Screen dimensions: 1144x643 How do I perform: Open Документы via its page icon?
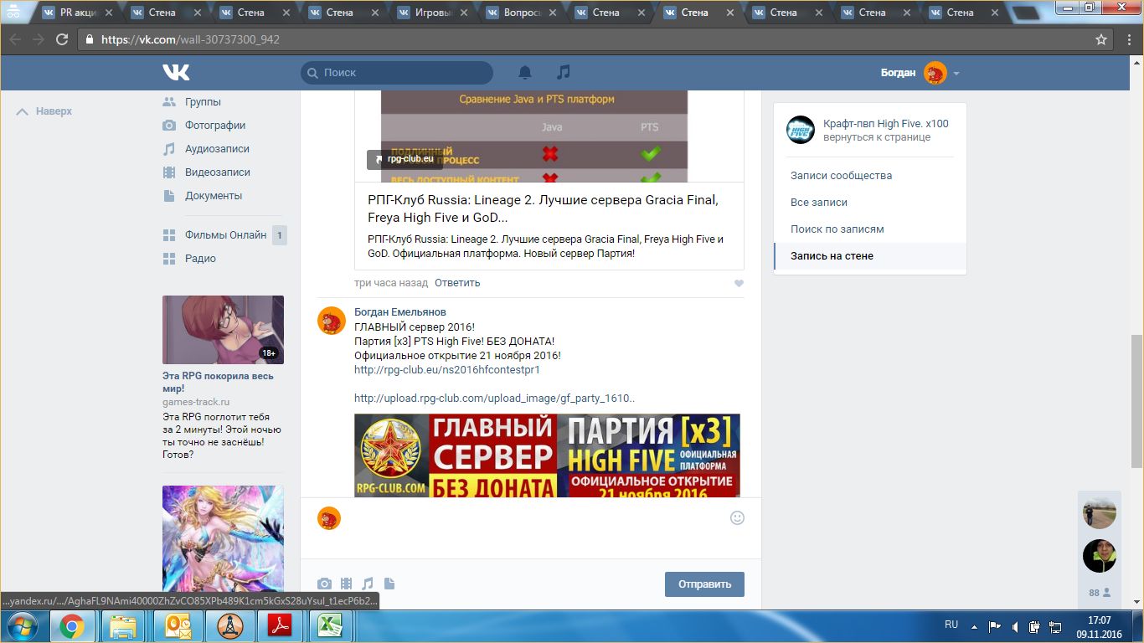(x=169, y=195)
